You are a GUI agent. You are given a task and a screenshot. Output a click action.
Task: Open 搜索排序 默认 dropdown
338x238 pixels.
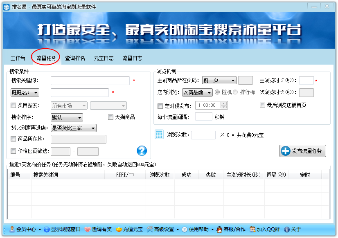tap(67, 117)
